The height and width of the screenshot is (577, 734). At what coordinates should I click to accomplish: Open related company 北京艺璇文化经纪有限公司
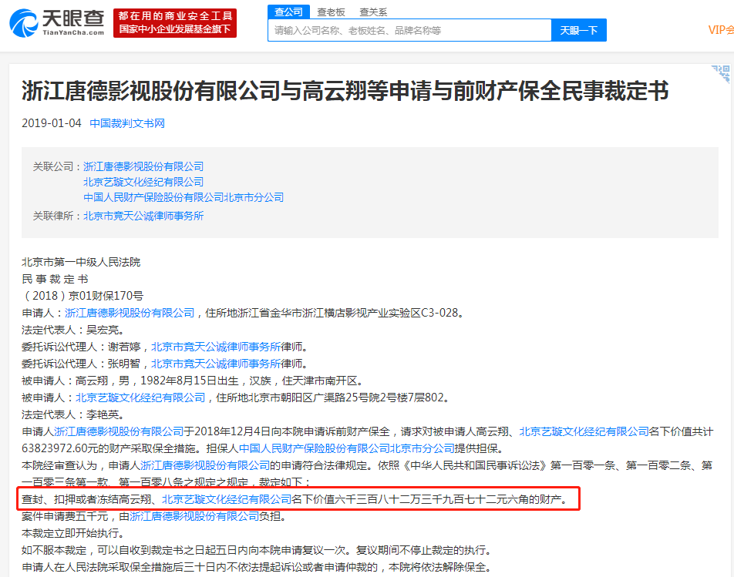(x=143, y=182)
